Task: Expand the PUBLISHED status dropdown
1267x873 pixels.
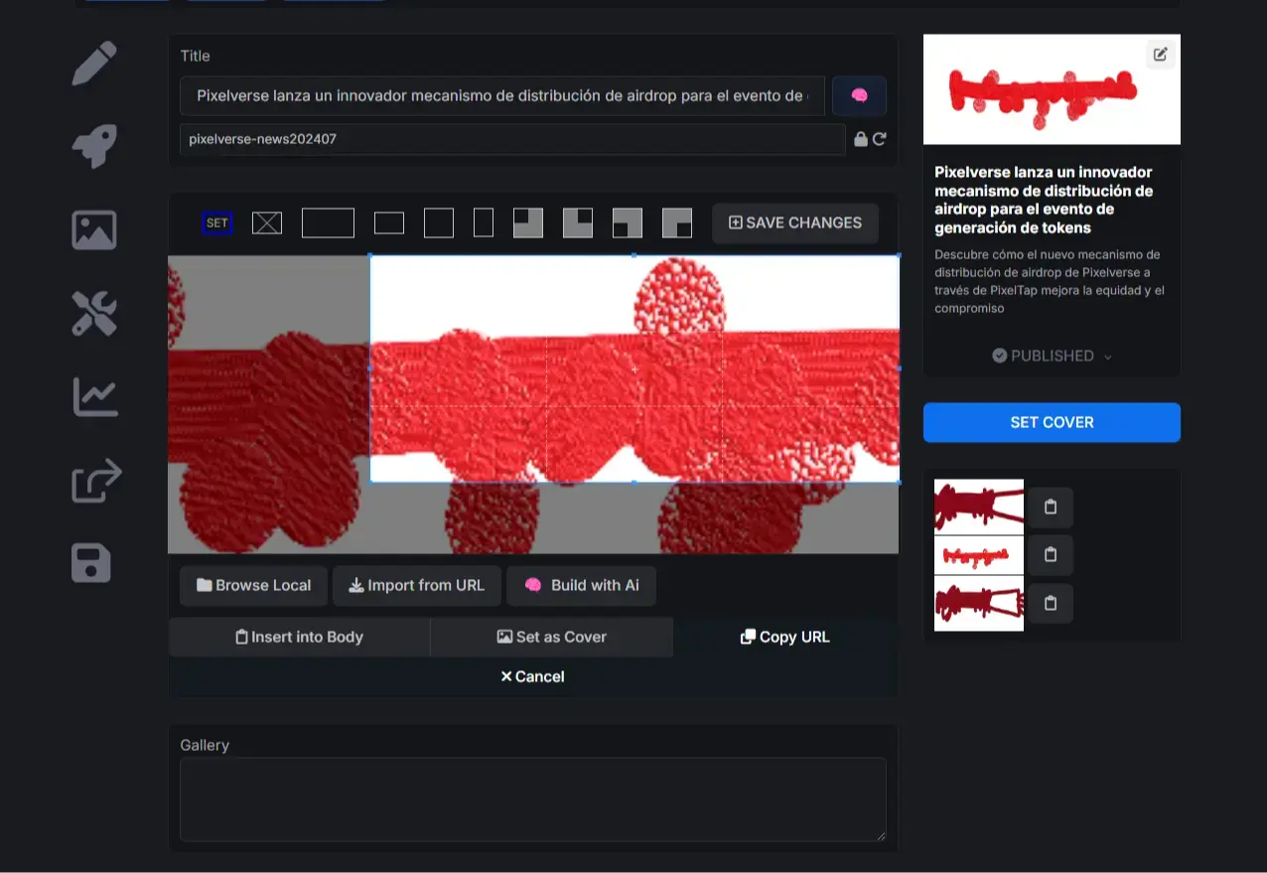Action: point(1052,356)
